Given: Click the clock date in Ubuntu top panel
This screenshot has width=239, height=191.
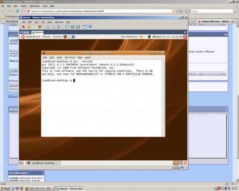Looking at the screenshot, I should tap(169, 37).
